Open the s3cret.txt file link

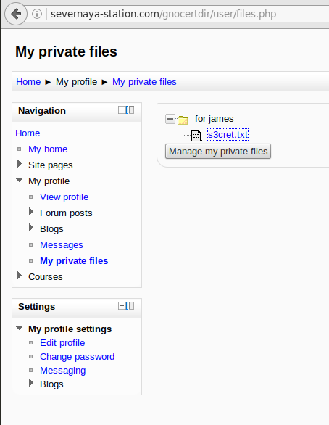(x=228, y=135)
